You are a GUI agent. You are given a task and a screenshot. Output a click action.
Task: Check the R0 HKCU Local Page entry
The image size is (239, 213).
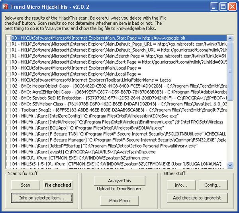[9, 68]
